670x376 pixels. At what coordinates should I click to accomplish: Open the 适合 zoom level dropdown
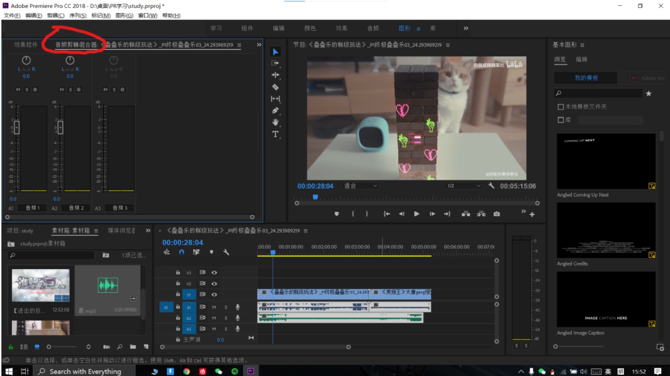point(360,186)
